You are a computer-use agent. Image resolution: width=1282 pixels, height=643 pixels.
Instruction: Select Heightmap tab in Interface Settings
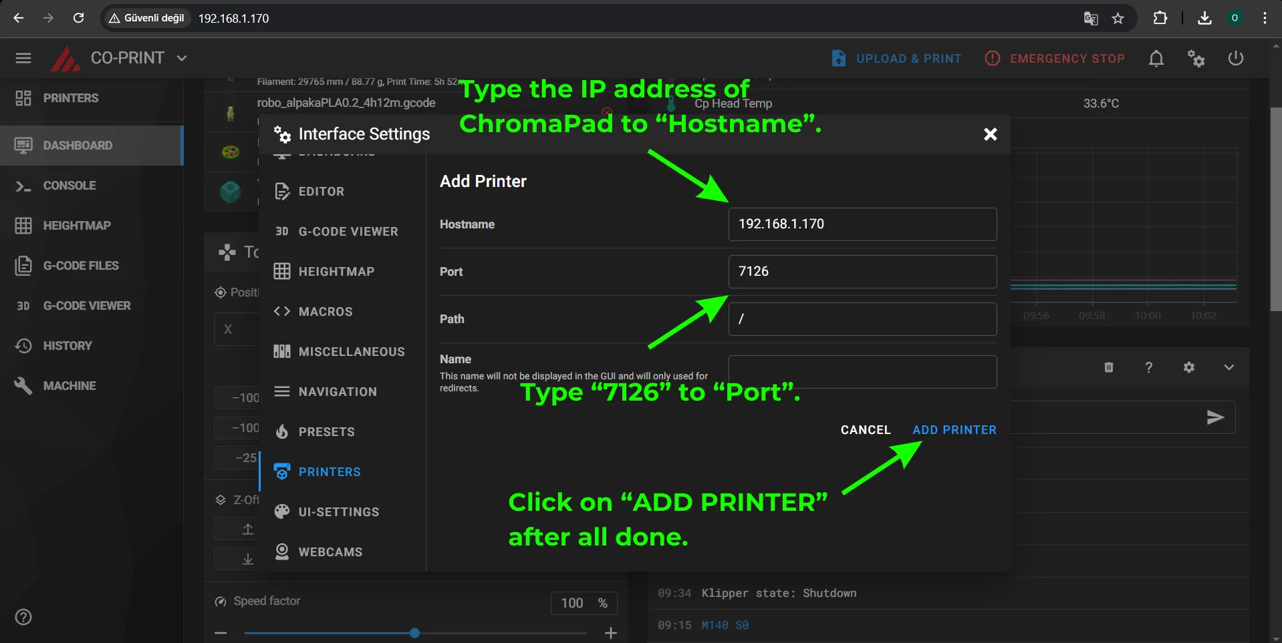(x=342, y=272)
